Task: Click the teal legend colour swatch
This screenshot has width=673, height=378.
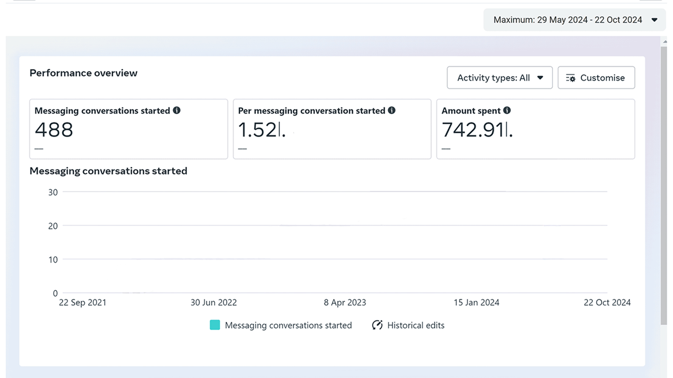Action: [215, 325]
